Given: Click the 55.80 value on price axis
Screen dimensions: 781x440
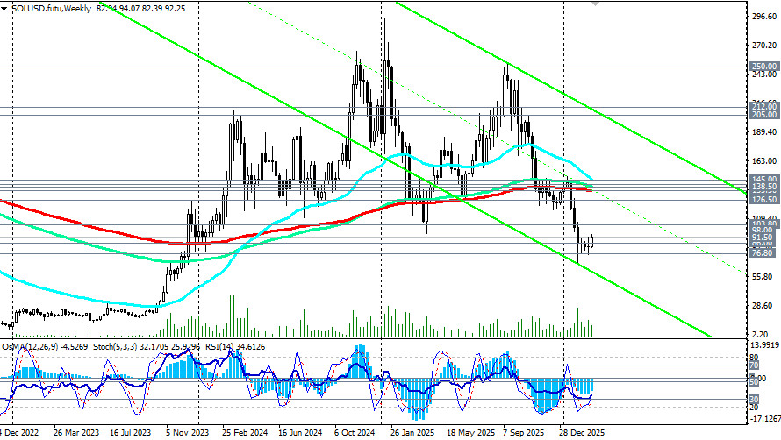Looking at the screenshot, I should click(763, 276).
